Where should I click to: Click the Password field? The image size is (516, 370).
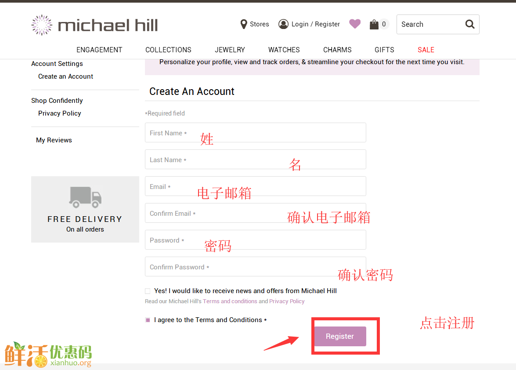pos(256,239)
